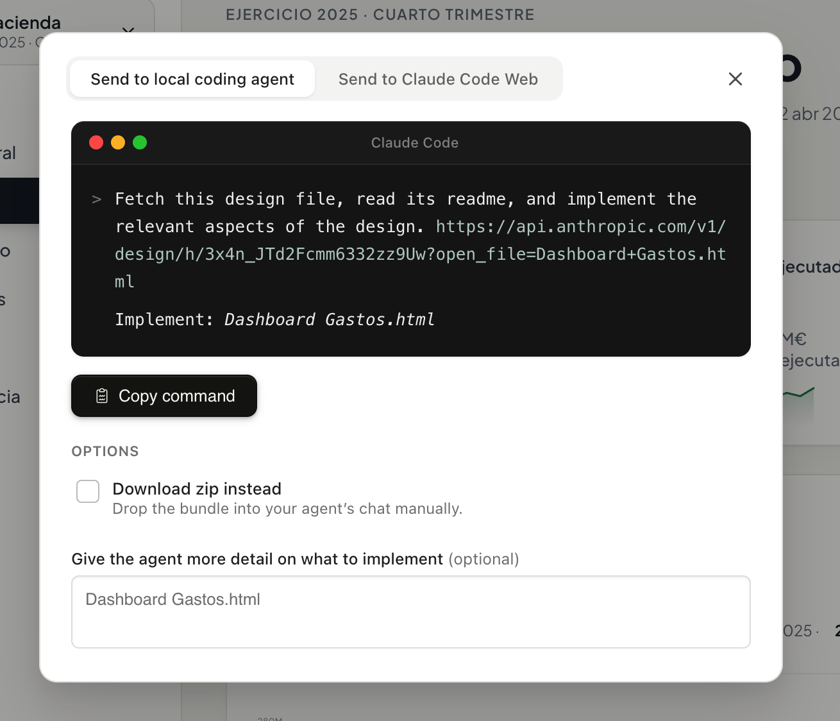
Task: Open the api.anthropic.com design URL link
Action: 420,254
